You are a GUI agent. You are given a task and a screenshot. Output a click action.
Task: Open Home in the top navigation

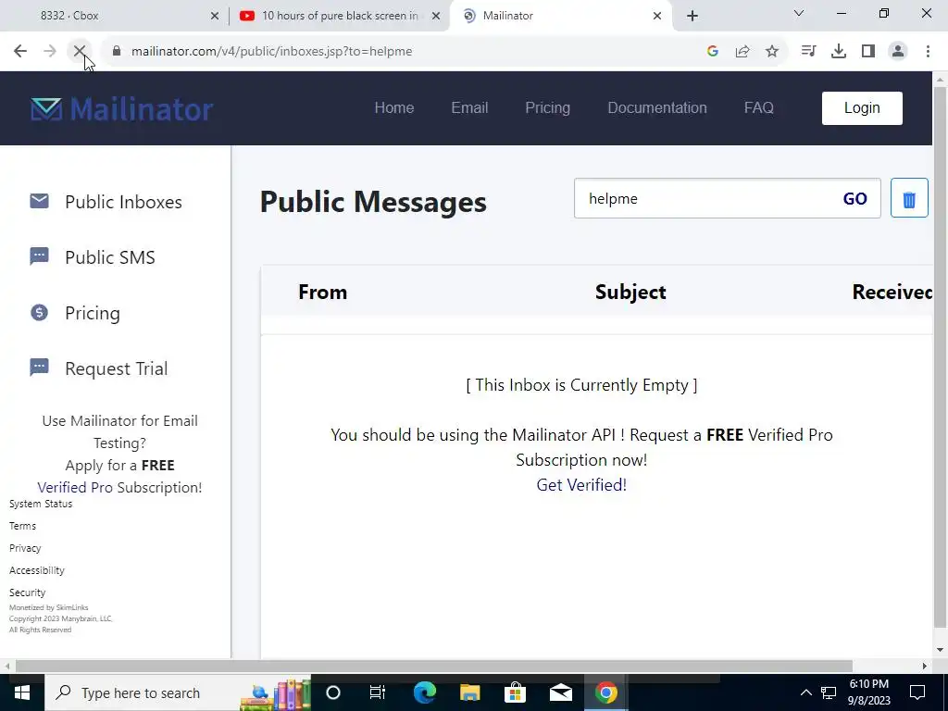click(x=394, y=107)
